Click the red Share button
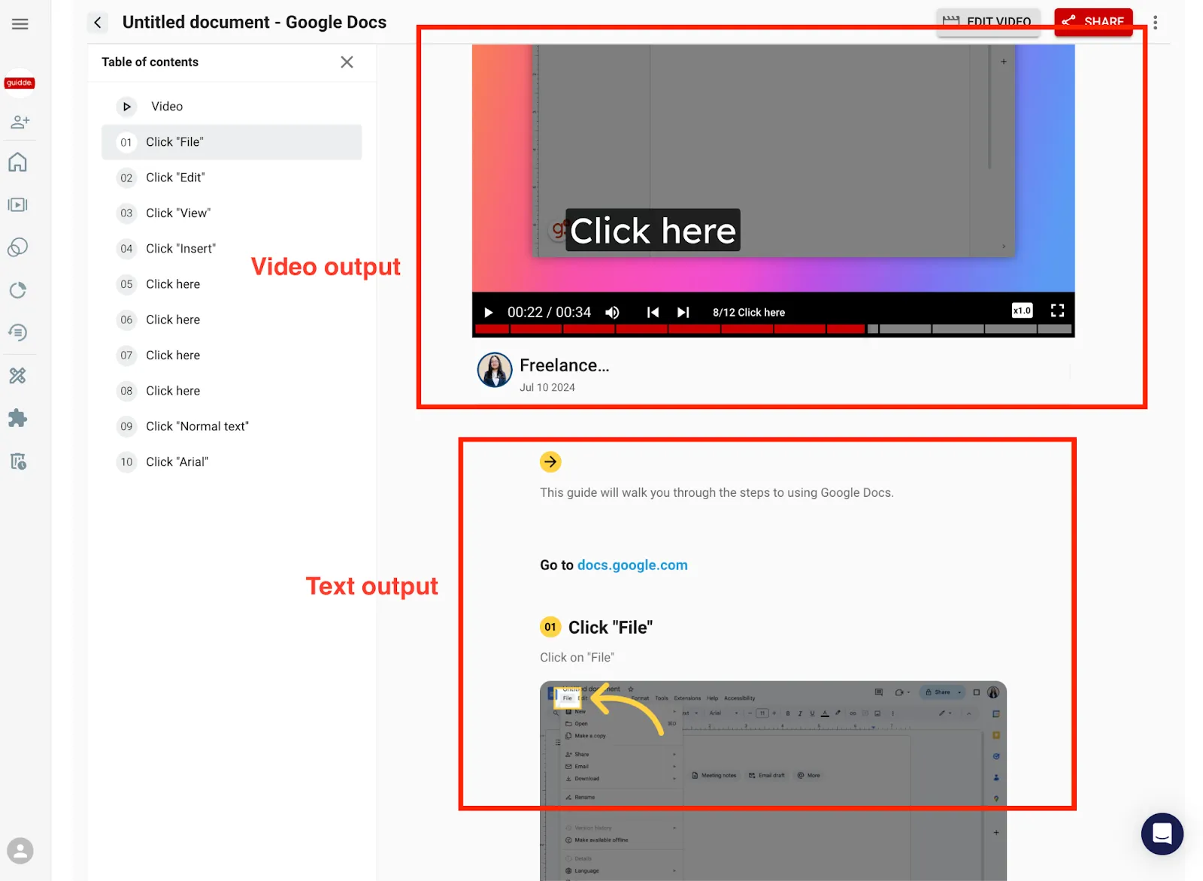 (1093, 22)
